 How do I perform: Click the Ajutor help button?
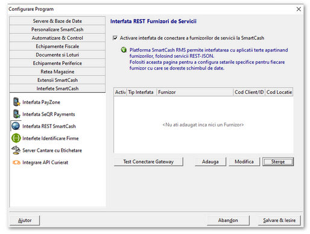[25, 220]
